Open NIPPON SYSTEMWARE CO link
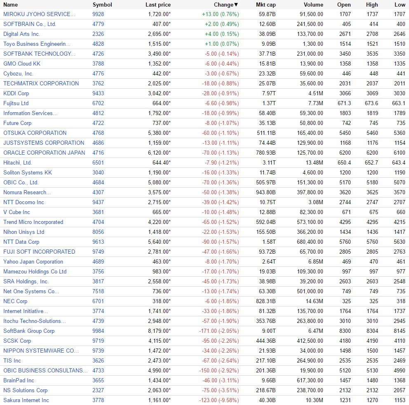Image resolution: width=409 pixels, height=405 pixels. (x=41, y=351)
